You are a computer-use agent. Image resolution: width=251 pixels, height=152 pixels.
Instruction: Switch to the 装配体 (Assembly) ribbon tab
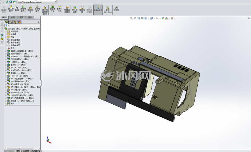click(4, 17)
